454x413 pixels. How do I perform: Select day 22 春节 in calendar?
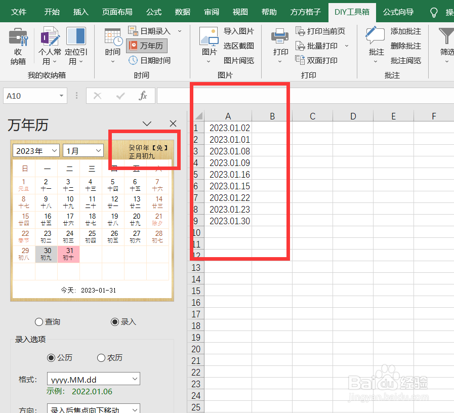[24, 237]
